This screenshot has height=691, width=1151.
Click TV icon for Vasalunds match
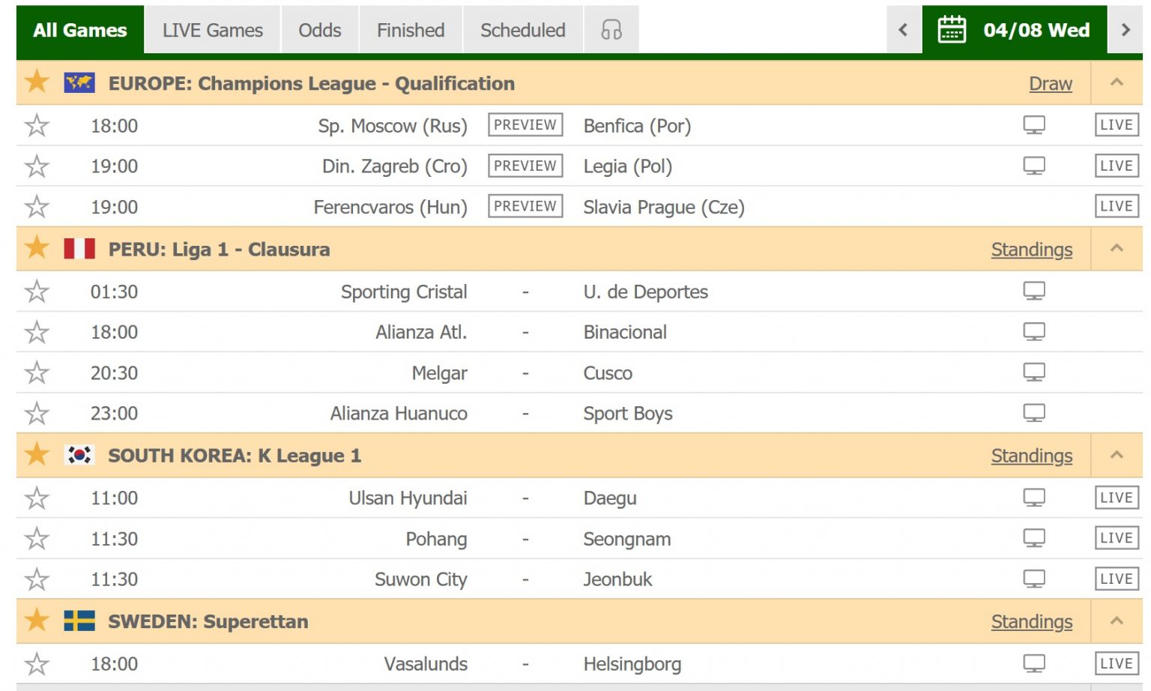tap(1034, 663)
